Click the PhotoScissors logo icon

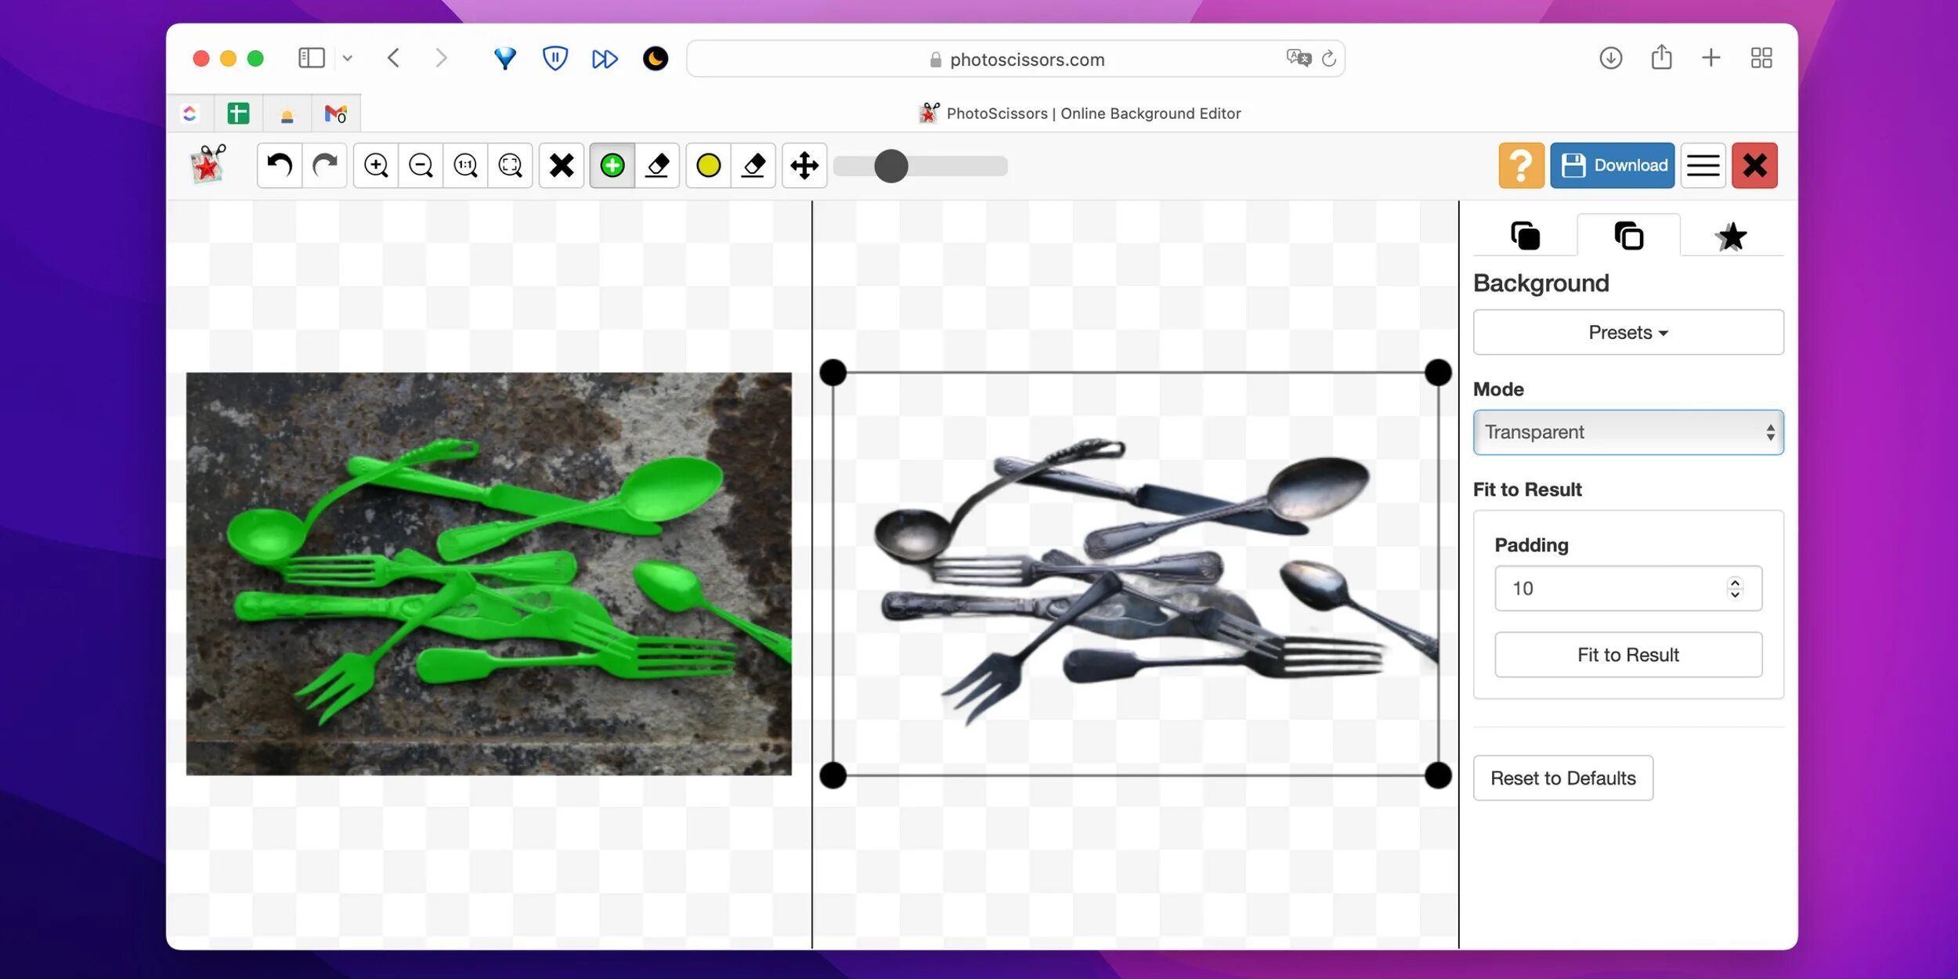(x=208, y=164)
